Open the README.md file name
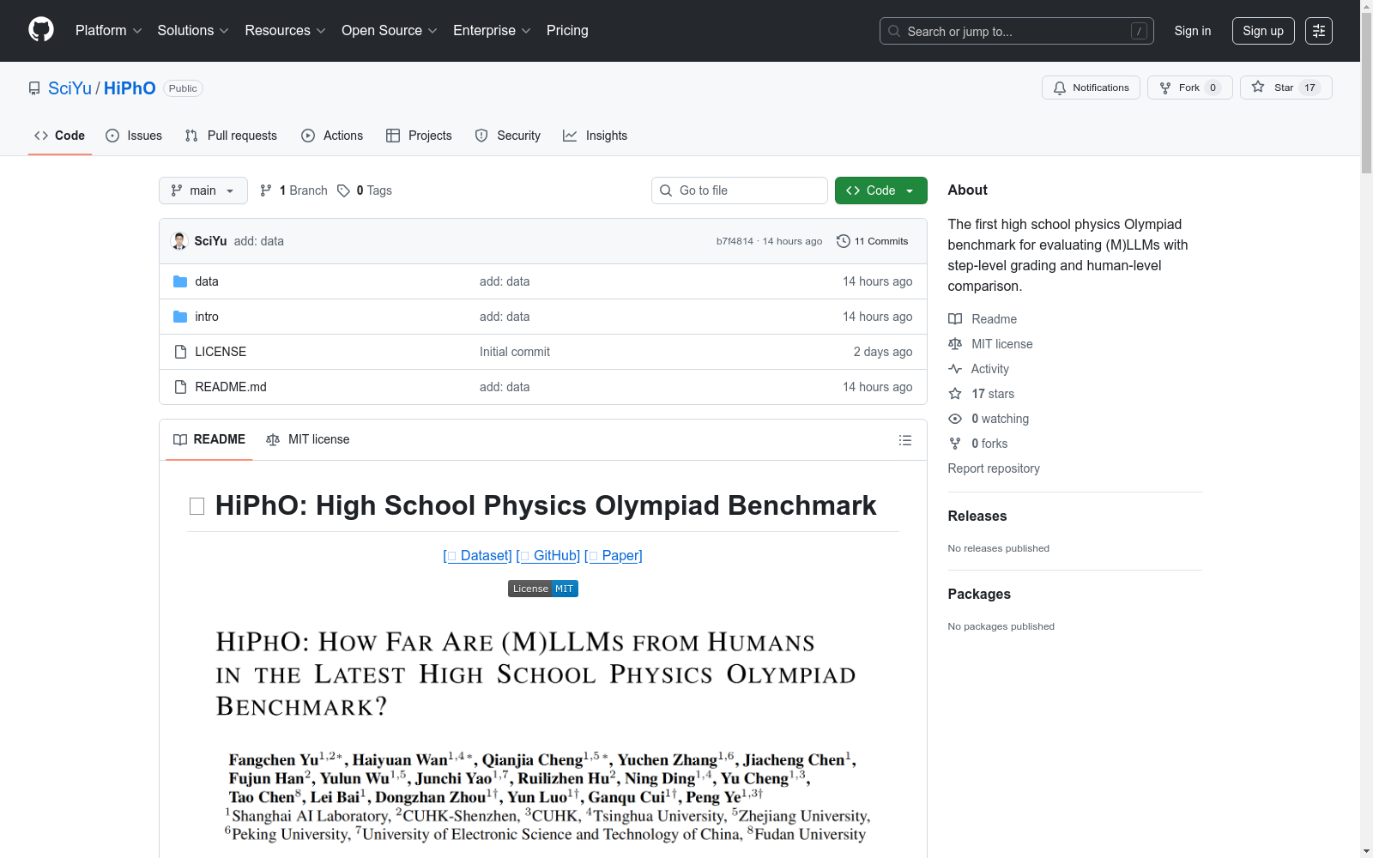 (x=231, y=387)
